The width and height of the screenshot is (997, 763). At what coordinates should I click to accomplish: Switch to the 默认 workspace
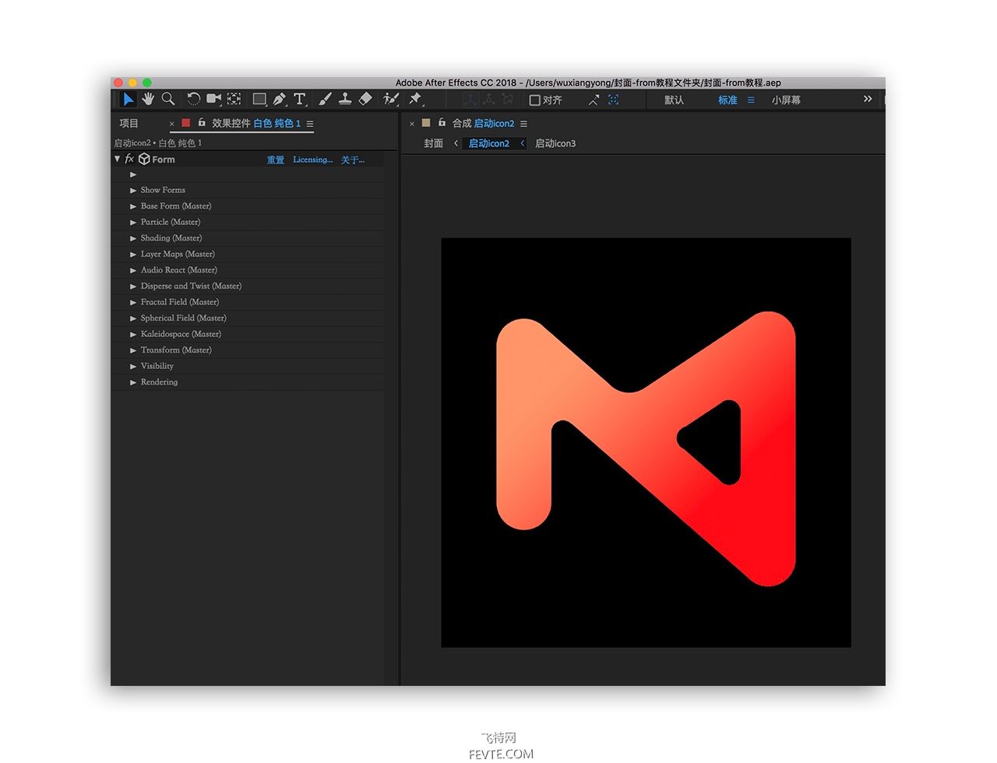(x=674, y=100)
